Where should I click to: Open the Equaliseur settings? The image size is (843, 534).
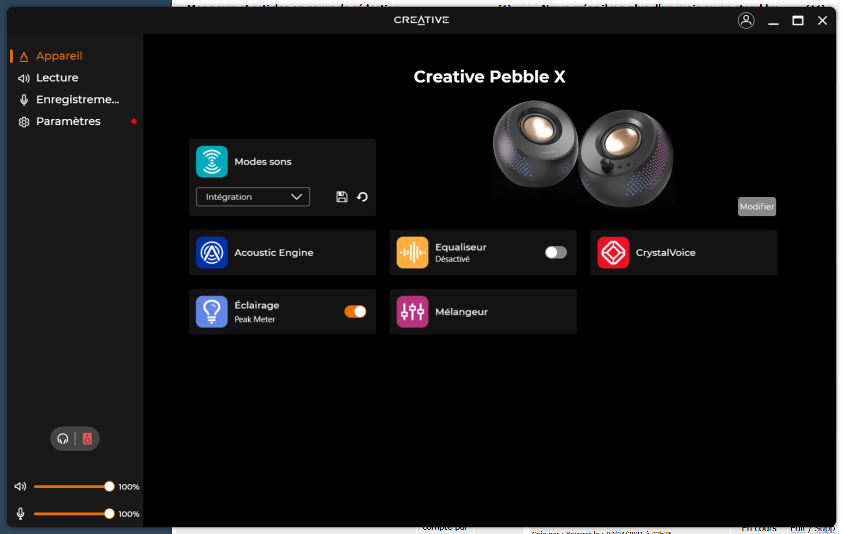(483, 252)
